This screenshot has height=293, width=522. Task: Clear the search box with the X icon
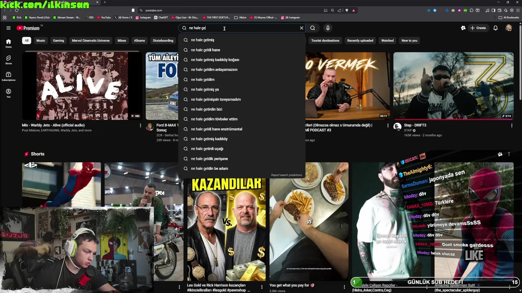(x=302, y=28)
